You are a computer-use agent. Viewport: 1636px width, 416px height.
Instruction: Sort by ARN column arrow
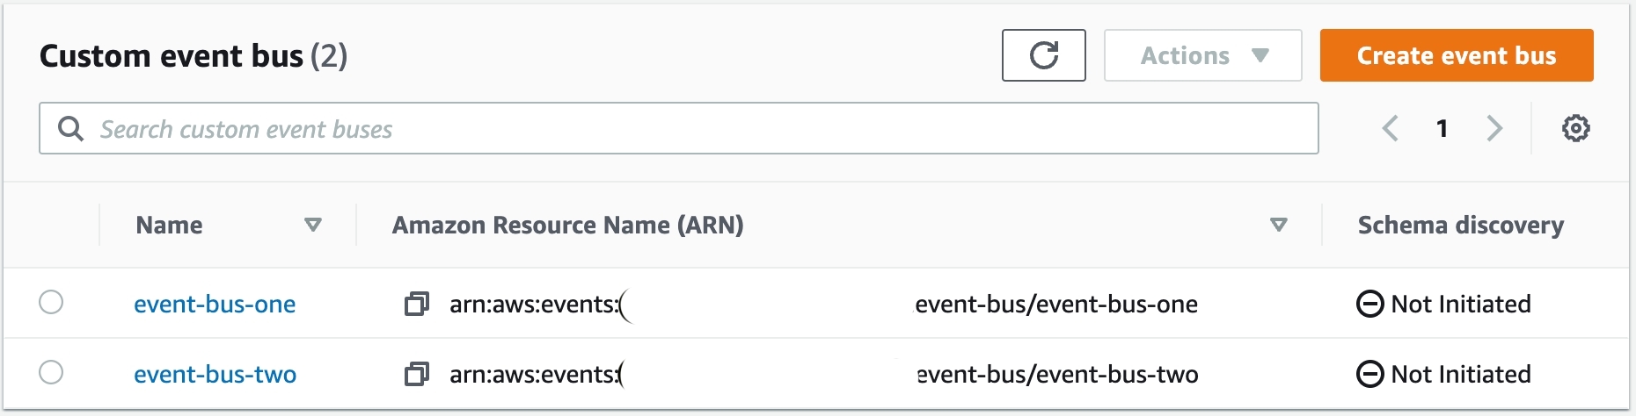pos(1279,225)
